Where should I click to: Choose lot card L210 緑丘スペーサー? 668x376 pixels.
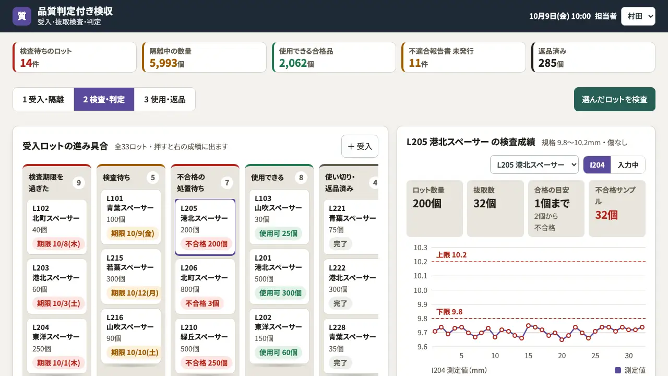pos(205,346)
